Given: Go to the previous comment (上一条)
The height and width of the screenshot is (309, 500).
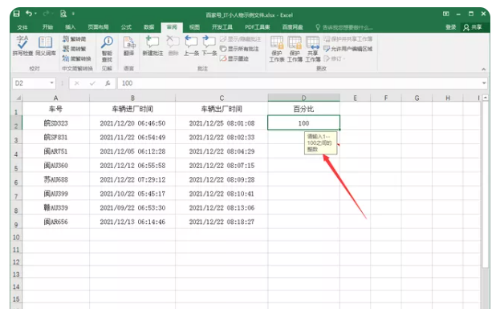Looking at the screenshot, I should click(x=191, y=46).
